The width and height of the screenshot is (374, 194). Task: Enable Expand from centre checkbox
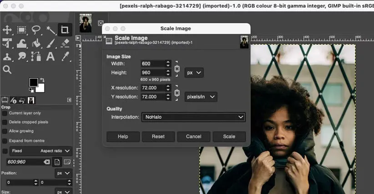click(x=5, y=141)
